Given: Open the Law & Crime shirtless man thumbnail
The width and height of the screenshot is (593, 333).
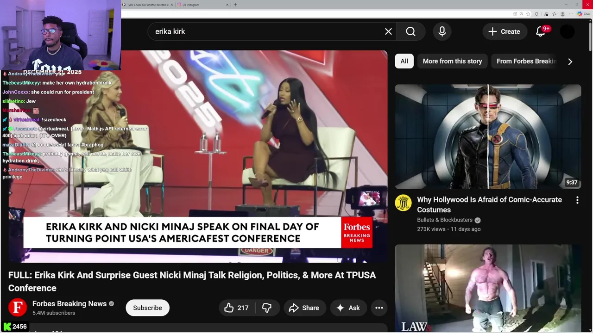Looking at the screenshot, I should click(x=488, y=289).
